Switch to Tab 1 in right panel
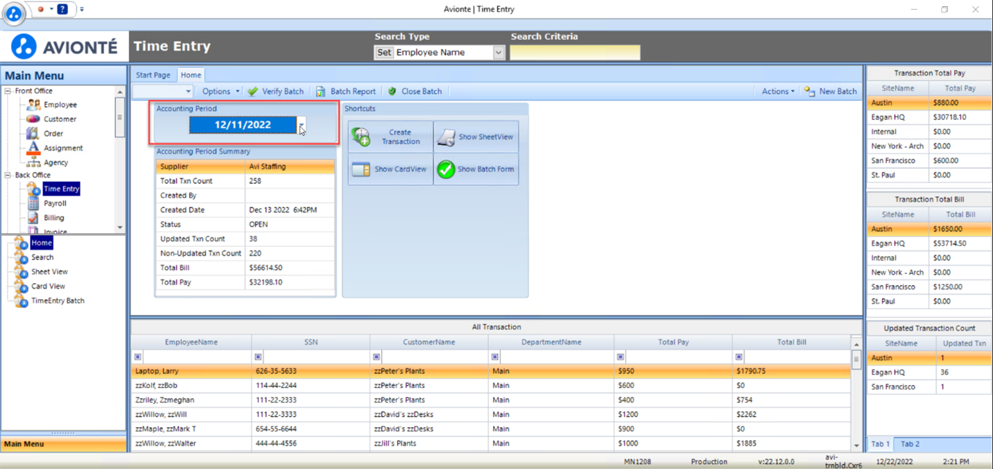 click(x=881, y=444)
